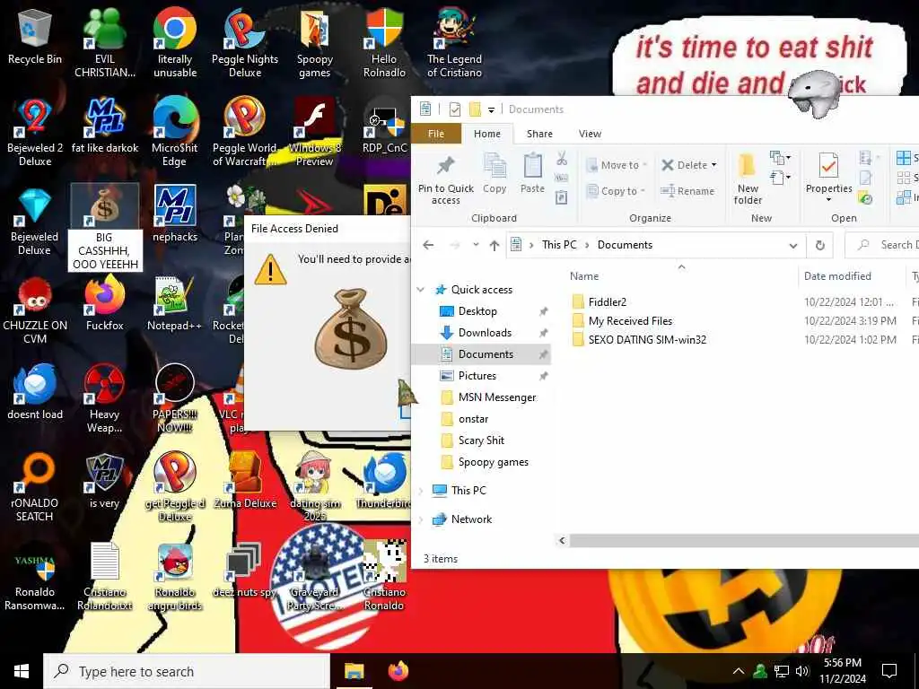Viewport: 919px width, 689px height.
Task: Launch the Fuckfox Firefox shortcut
Action: [x=104, y=303]
